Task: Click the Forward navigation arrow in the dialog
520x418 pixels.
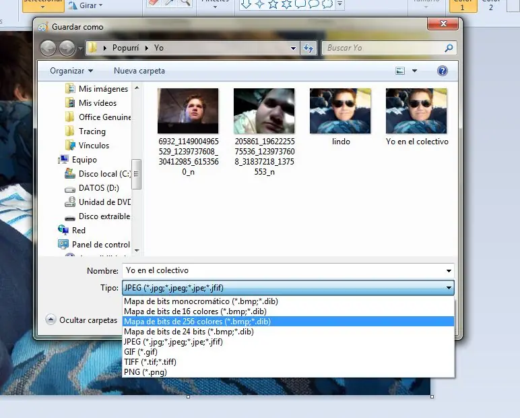Action: pos(67,48)
